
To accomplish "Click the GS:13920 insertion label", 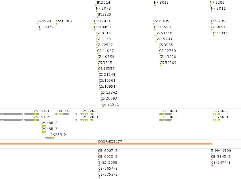I will tap(168, 57).
